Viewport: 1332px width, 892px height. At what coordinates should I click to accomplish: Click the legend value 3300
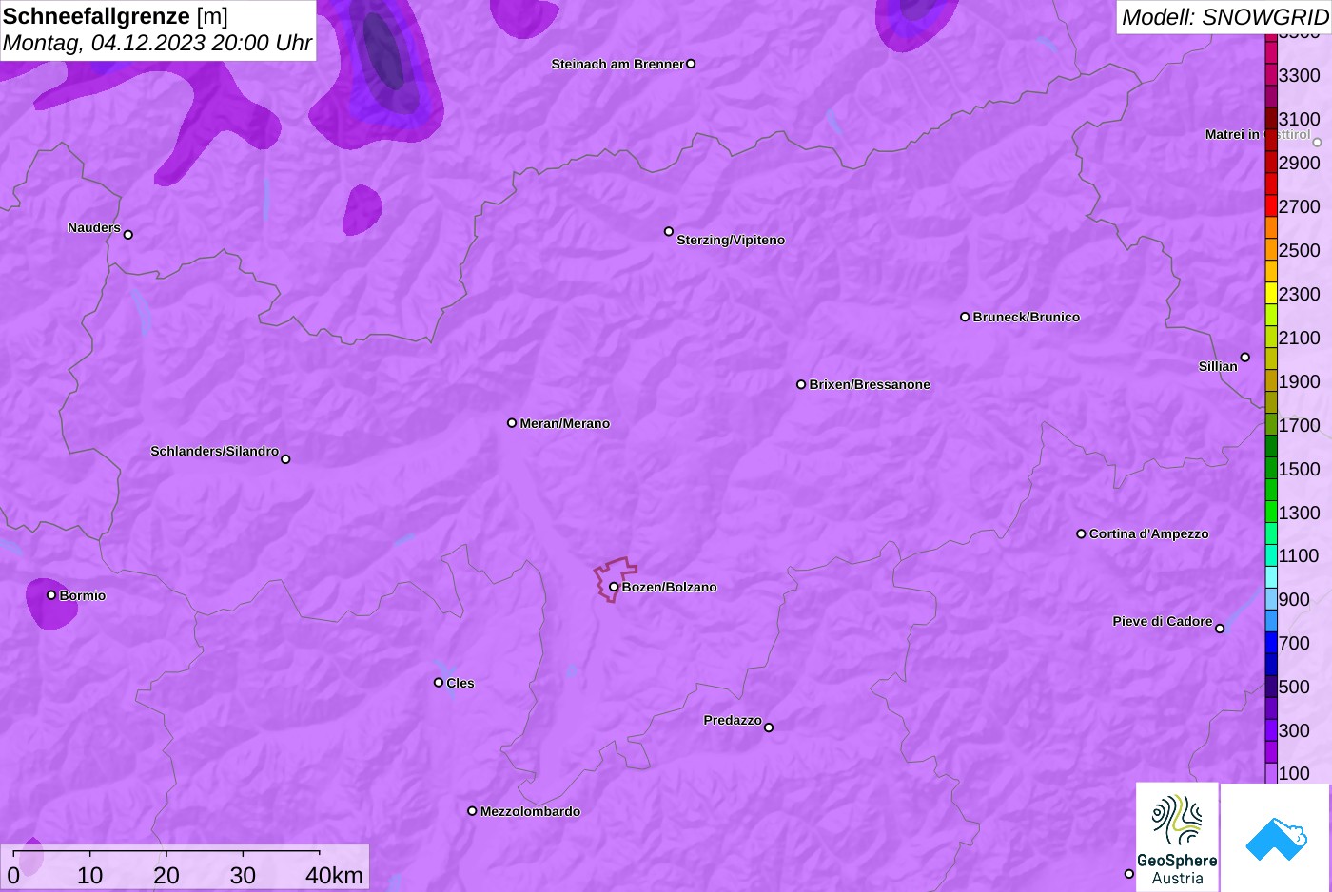1299,75
